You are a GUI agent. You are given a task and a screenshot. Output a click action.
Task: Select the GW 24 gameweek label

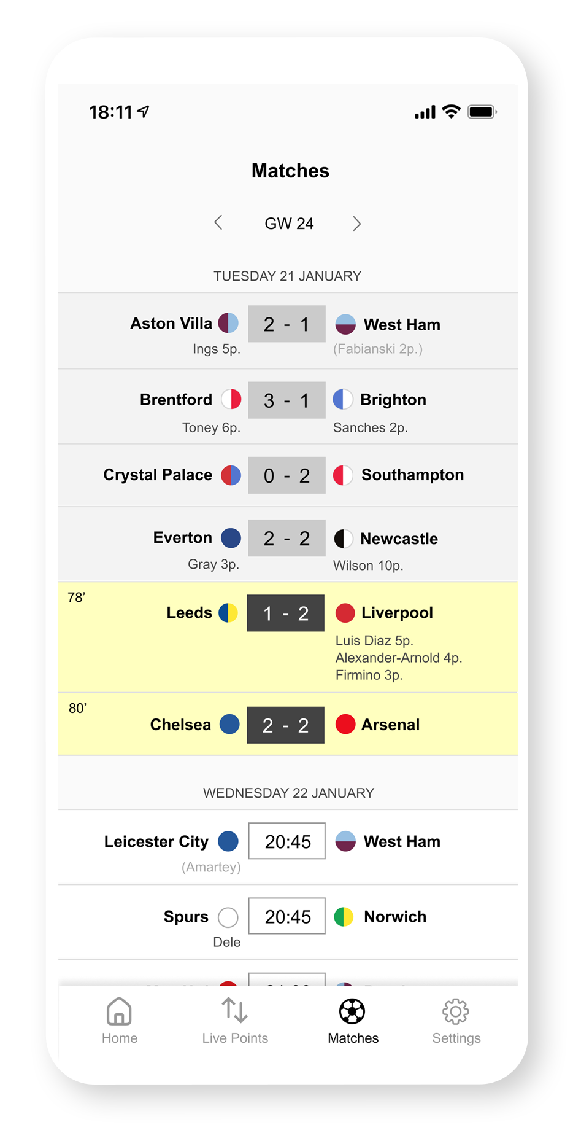(x=289, y=224)
